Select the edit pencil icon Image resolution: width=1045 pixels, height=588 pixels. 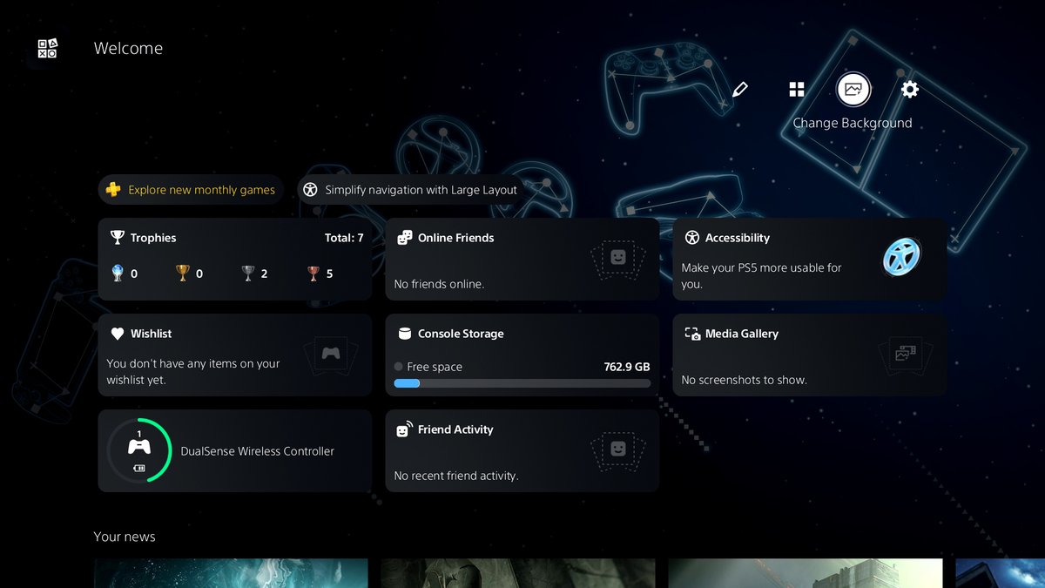(739, 89)
